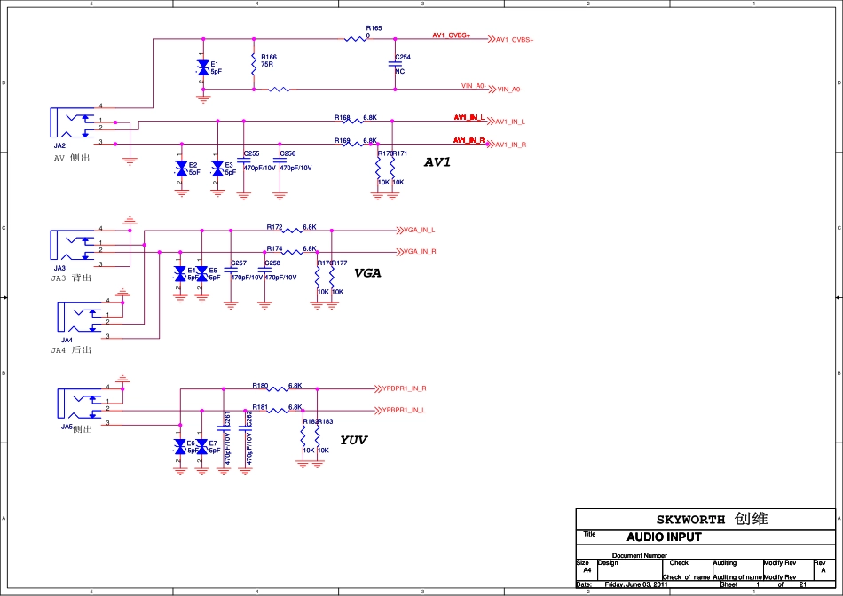Select the E3 5pF diode symbol
843x596 pixels.
217,167
